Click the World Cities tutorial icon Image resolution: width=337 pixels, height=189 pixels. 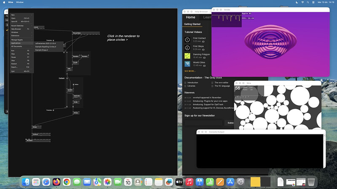click(187, 64)
